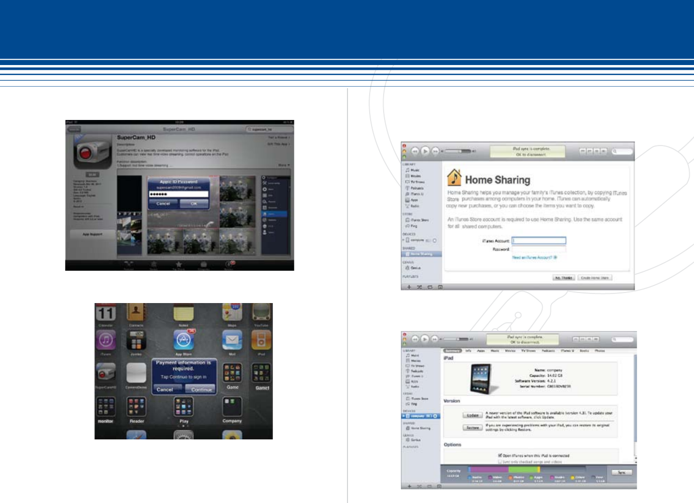Viewport: 694px width, 503px height.
Task: Click search box in Home Sharing iTunes window
Action: 622,151
